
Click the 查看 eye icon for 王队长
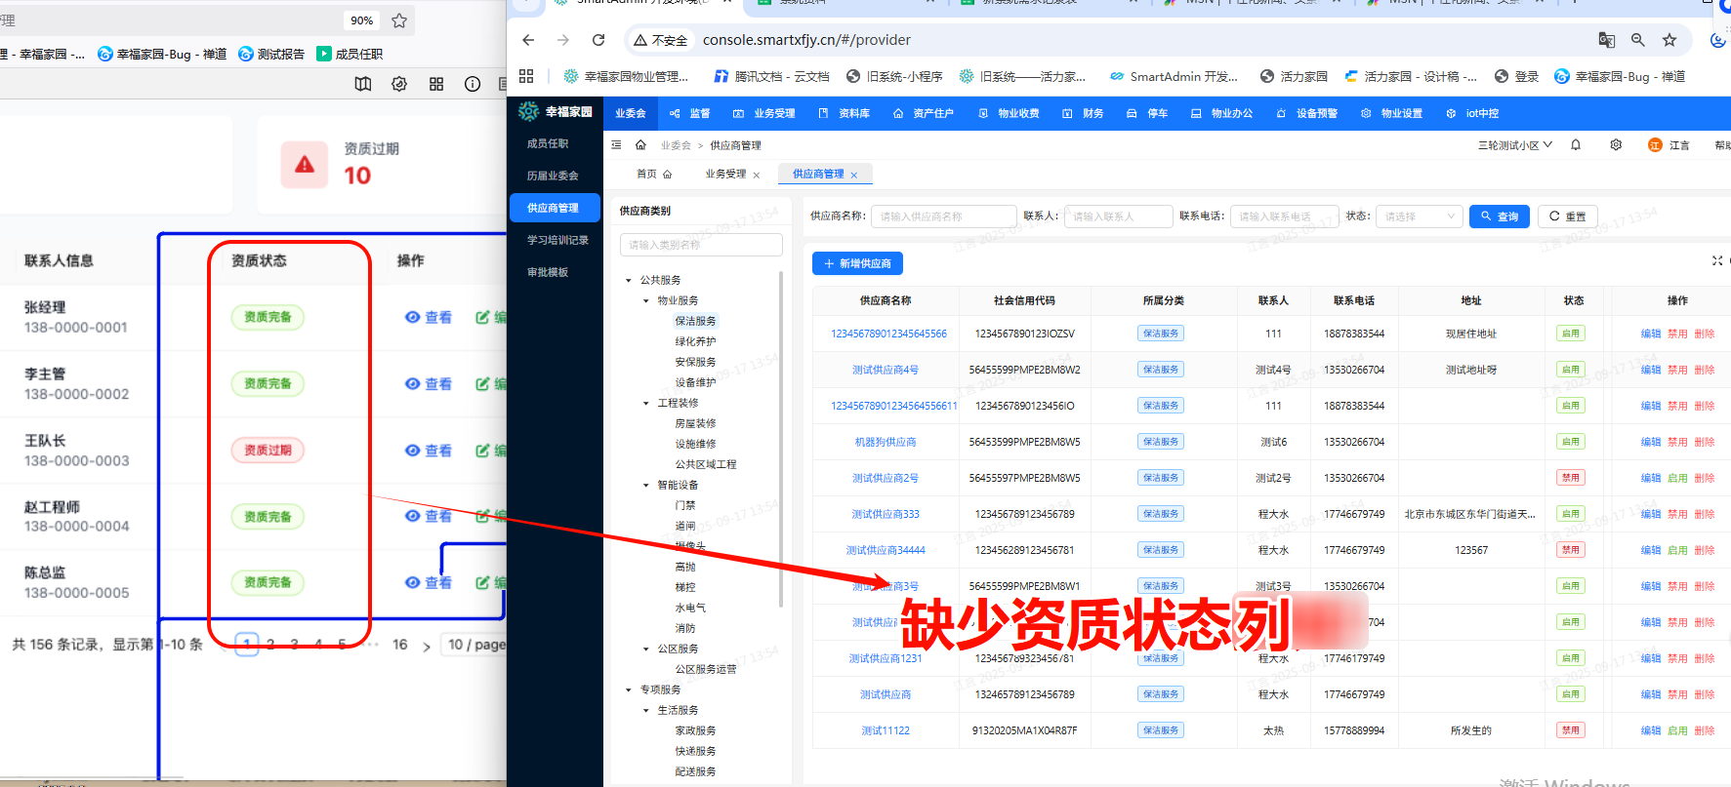[x=412, y=451]
